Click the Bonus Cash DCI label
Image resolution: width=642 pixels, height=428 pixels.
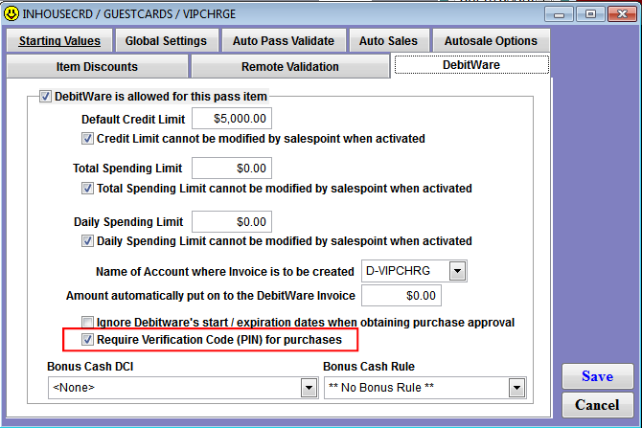pos(90,366)
